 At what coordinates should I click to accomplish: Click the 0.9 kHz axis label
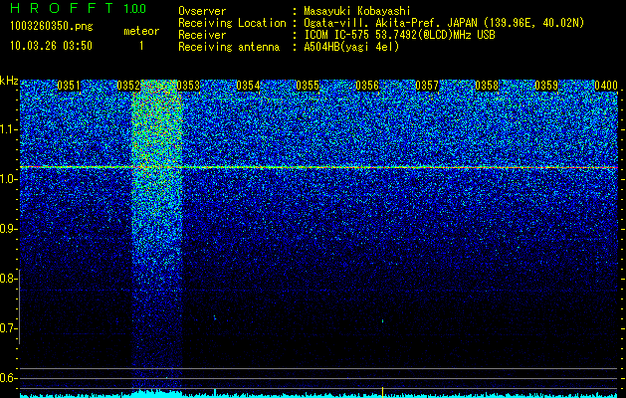pos(8,229)
